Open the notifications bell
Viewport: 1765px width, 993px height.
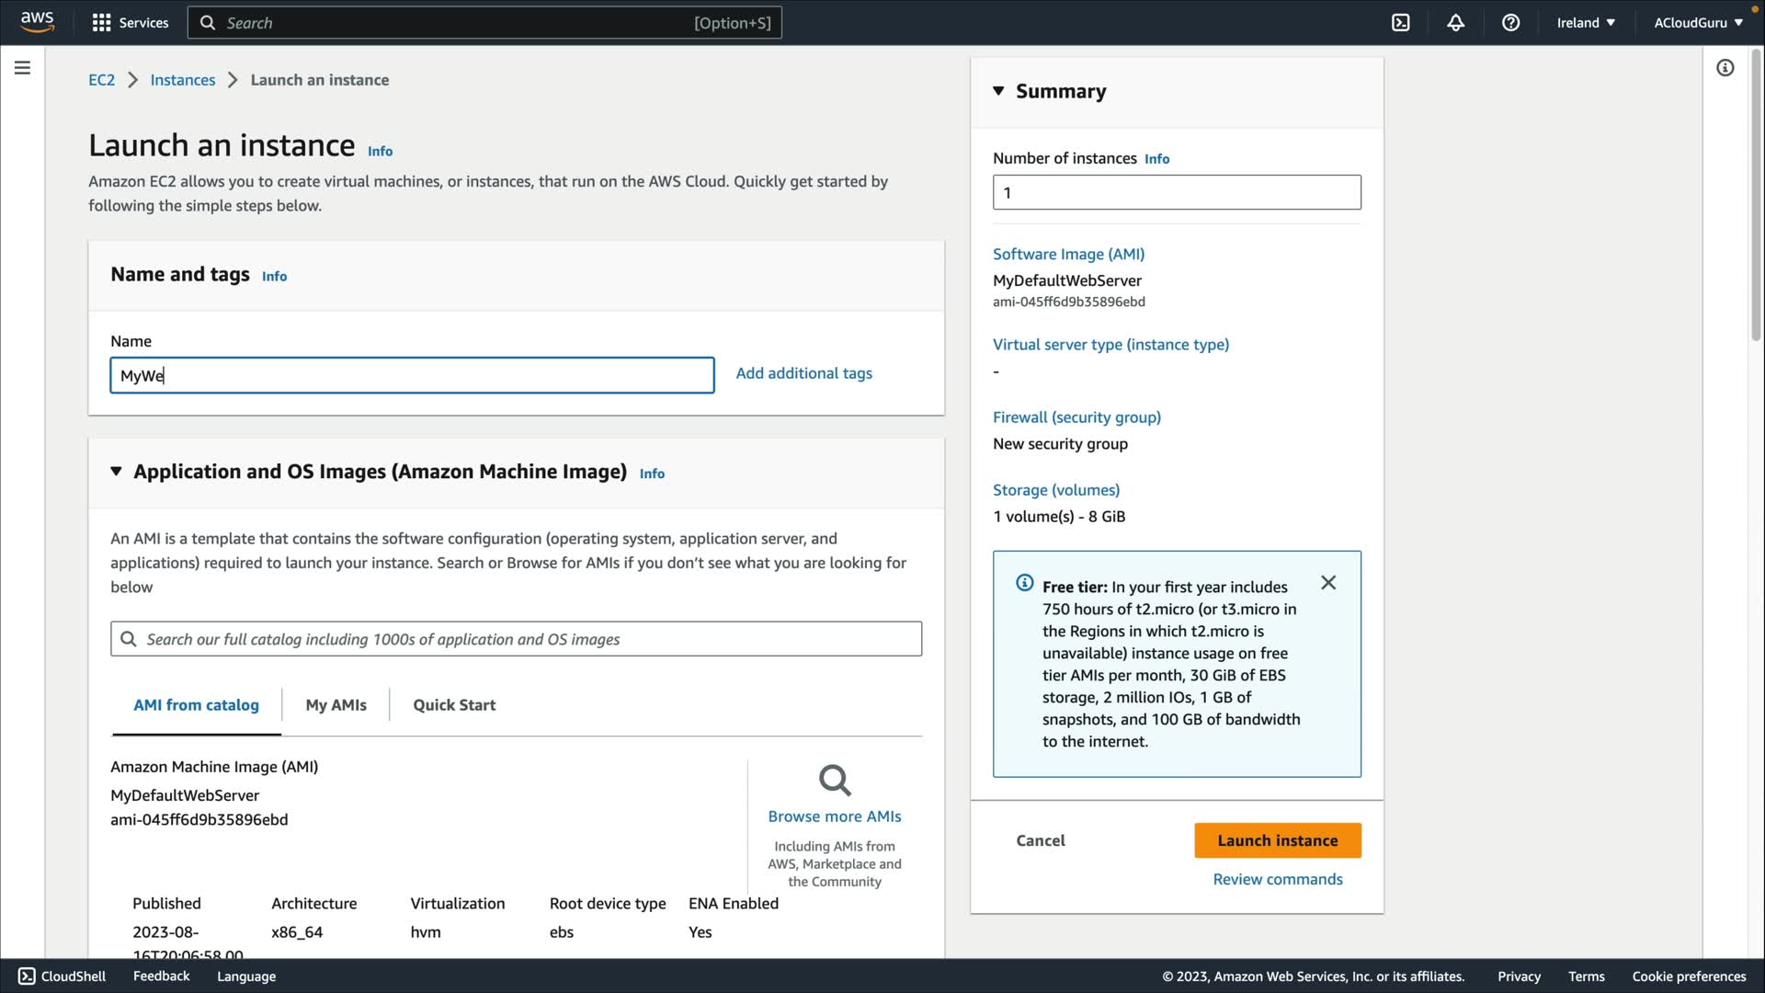[x=1455, y=23]
